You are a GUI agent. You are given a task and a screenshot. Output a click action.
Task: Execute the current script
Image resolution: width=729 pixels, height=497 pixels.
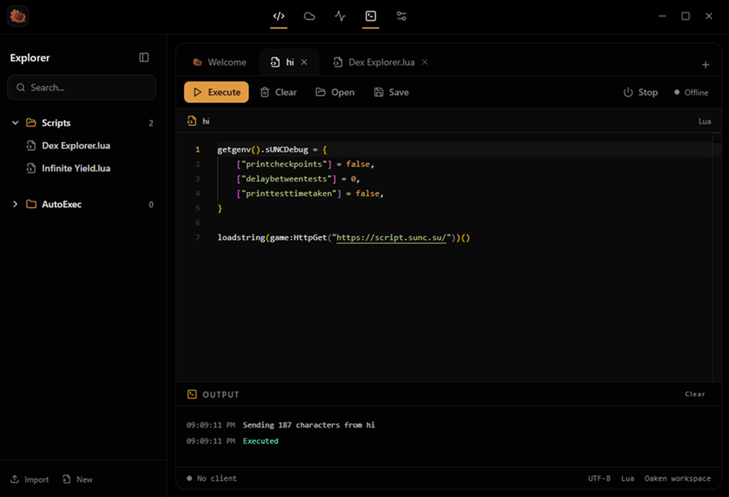[216, 92]
